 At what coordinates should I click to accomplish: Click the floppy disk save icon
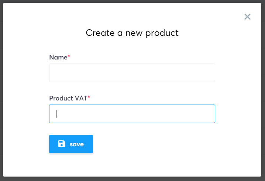62,144
